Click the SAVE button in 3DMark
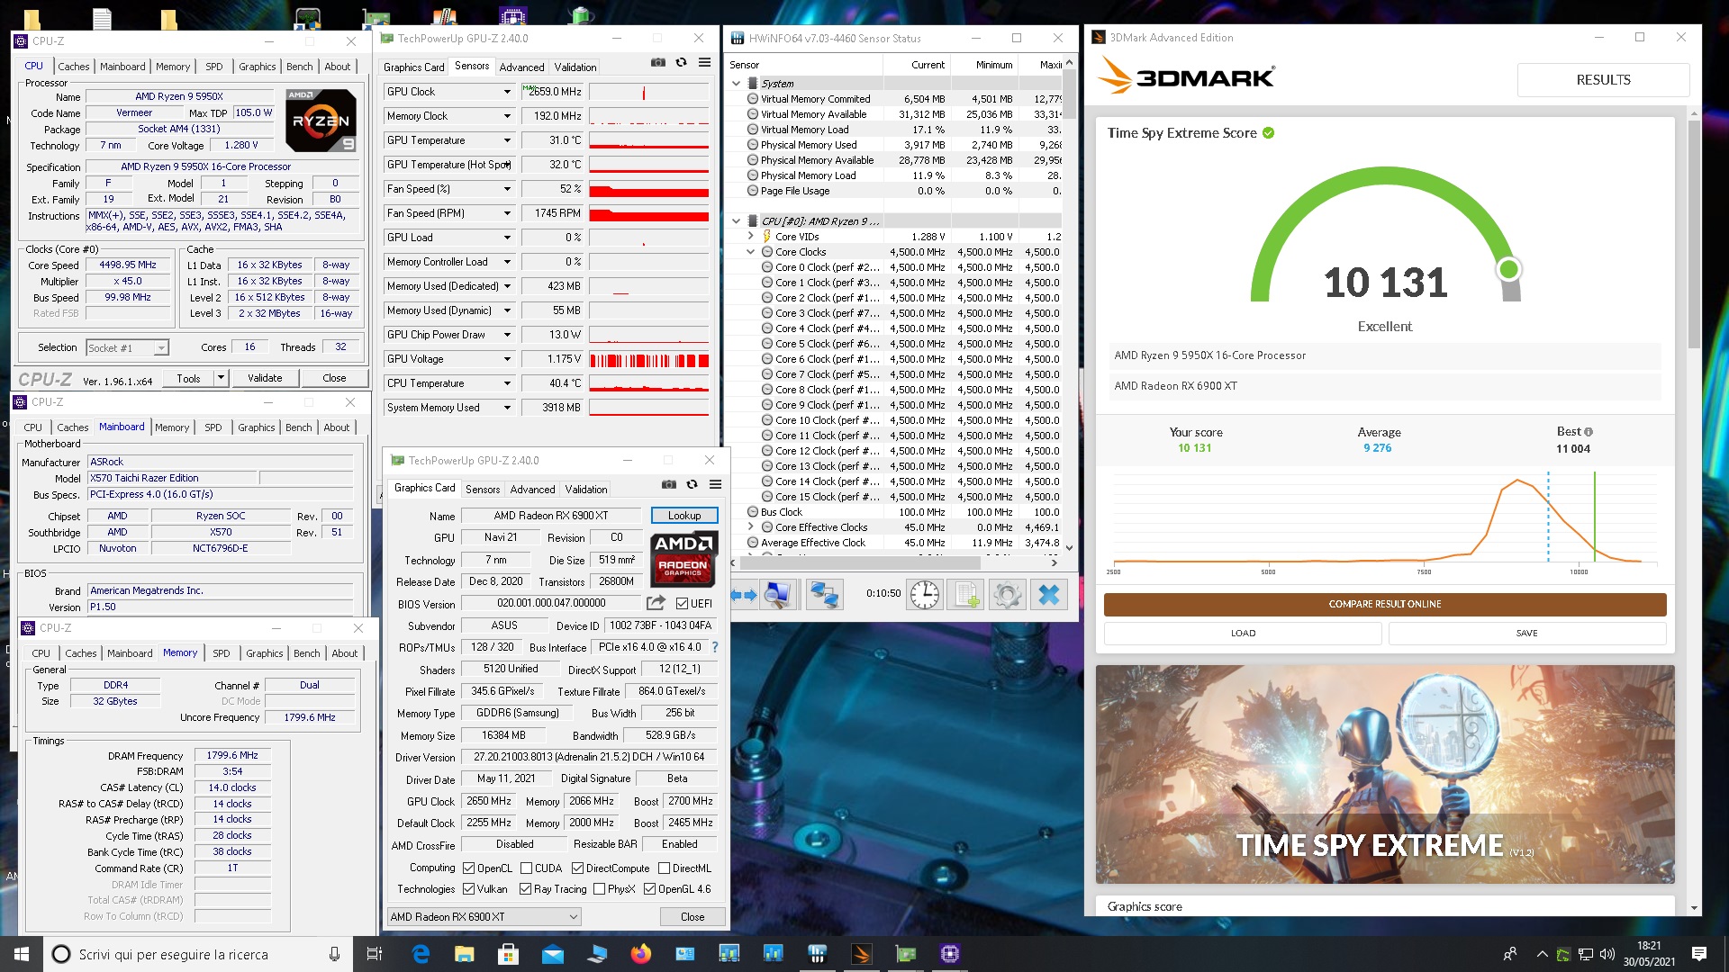This screenshot has height=972, width=1729. tap(1527, 634)
